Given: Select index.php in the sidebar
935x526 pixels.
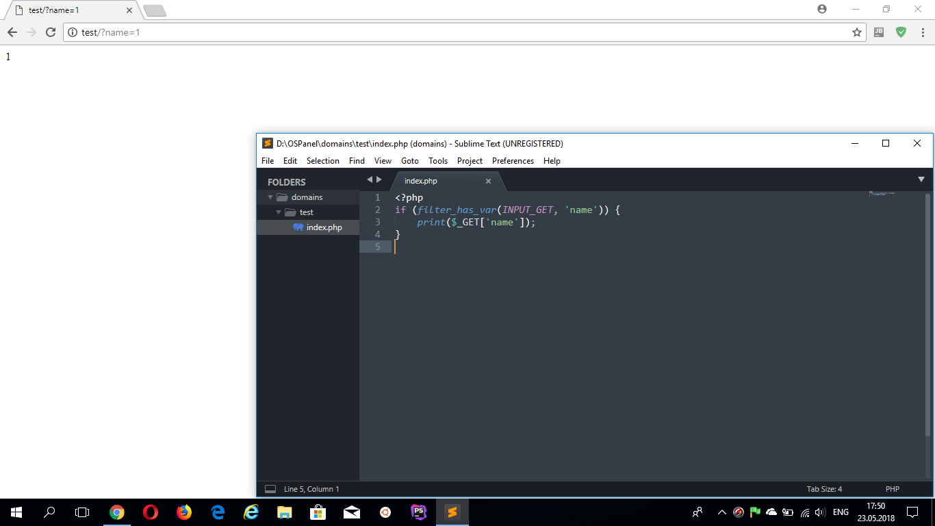Looking at the screenshot, I should 324,227.
